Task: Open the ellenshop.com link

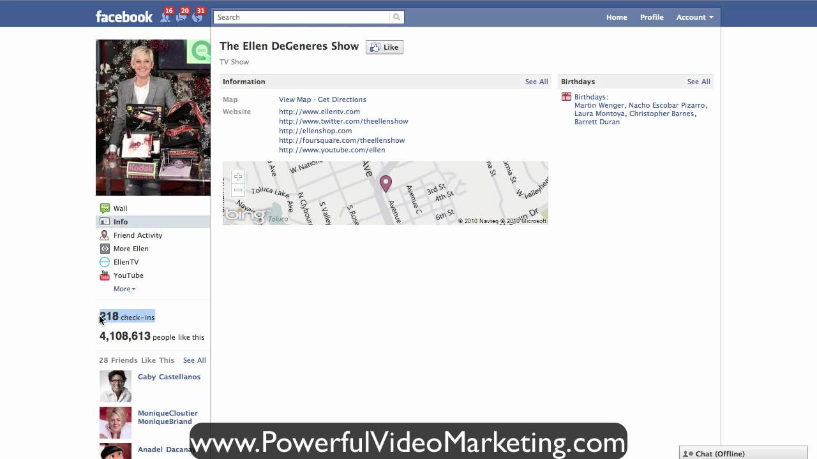Action: (315, 131)
